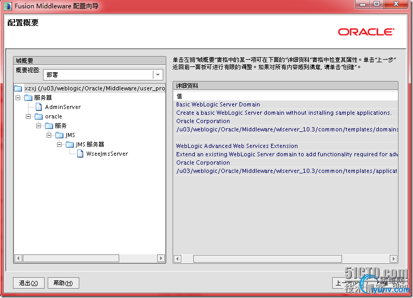Click the 帮助(H) button
This screenshot has width=413, height=298.
coord(63,283)
